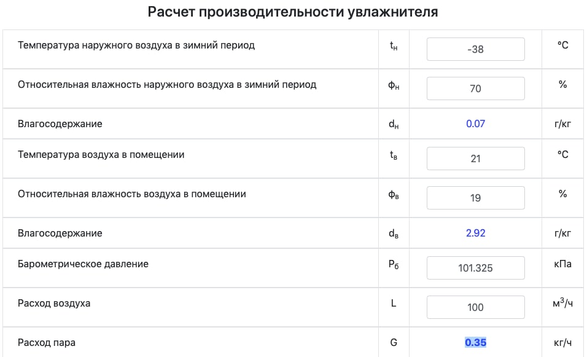This screenshot has height=357, width=587.
Task: Click the Pб symbol for barometric pressure
Action: pos(394,264)
